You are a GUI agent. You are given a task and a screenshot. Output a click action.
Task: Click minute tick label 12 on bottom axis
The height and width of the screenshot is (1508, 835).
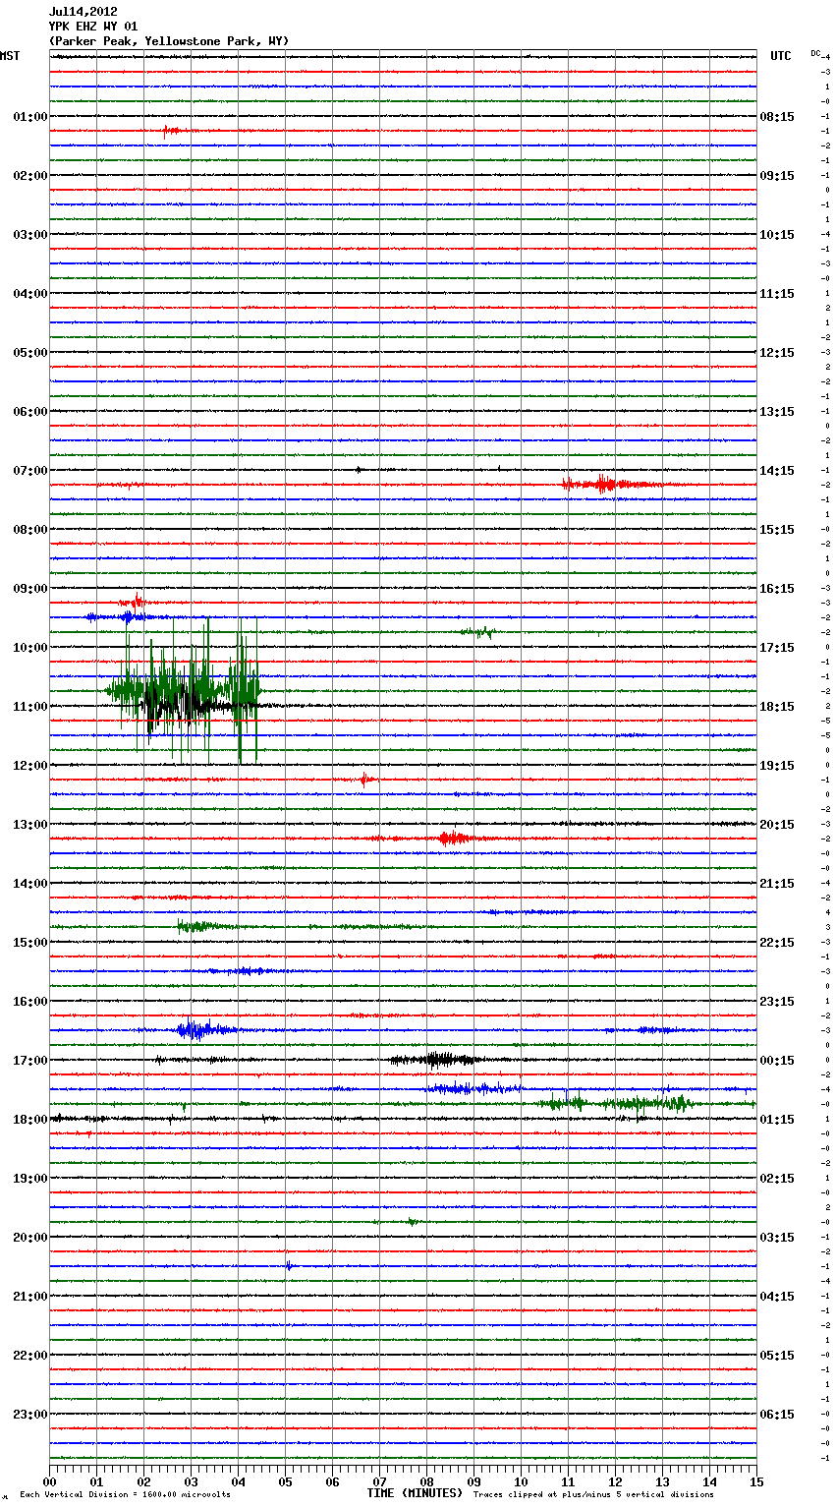pyautogui.click(x=616, y=1481)
